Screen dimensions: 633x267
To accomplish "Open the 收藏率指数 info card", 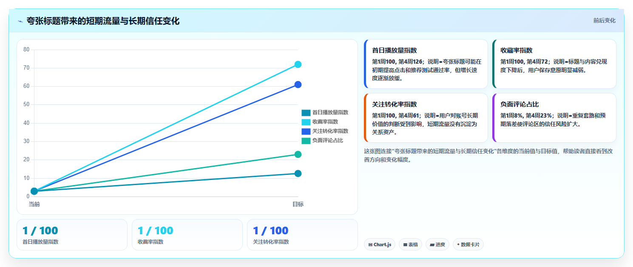I will click(554, 64).
